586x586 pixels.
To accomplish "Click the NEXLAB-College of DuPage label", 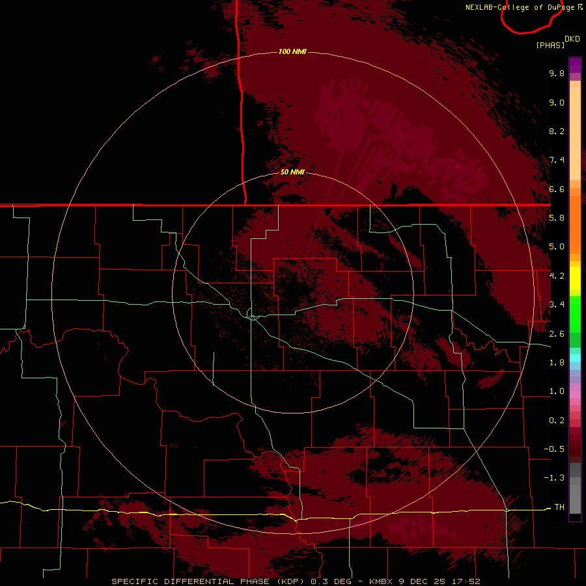I will pos(523,7).
